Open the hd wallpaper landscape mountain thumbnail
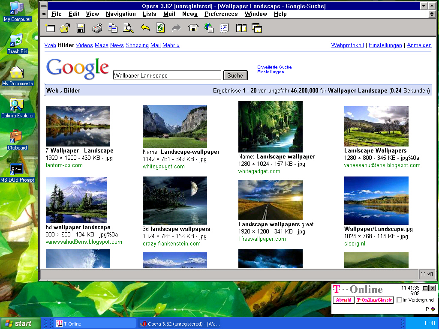The height and width of the screenshot is (329, 439). pyautogui.click(x=76, y=200)
